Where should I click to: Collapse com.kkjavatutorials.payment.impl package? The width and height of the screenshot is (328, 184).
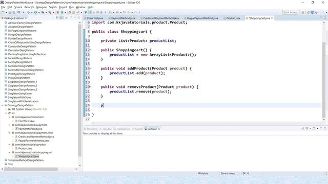point(9,133)
